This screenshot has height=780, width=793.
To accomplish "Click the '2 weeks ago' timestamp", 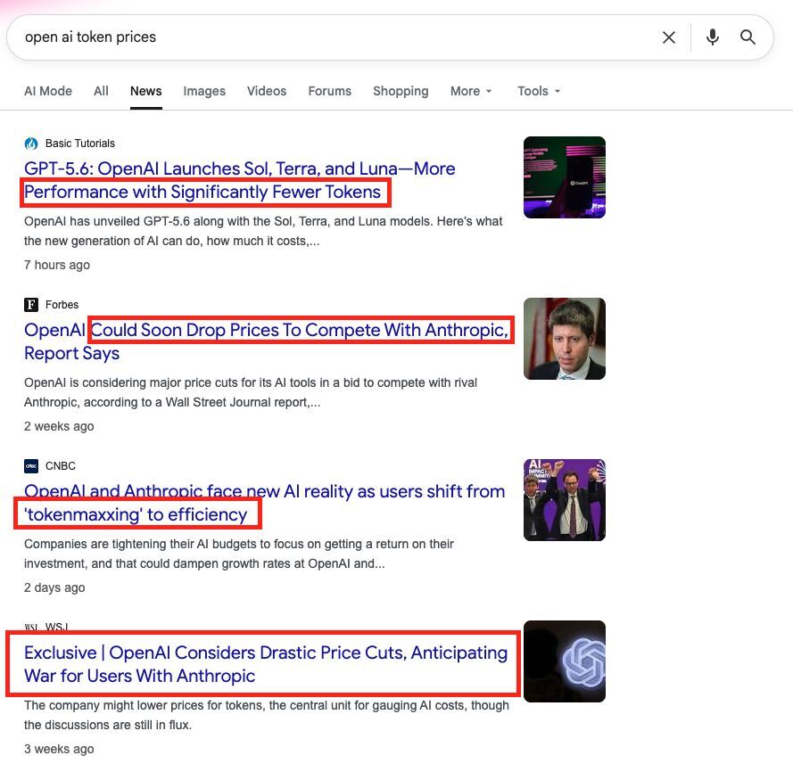I will pyautogui.click(x=59, y=426).
